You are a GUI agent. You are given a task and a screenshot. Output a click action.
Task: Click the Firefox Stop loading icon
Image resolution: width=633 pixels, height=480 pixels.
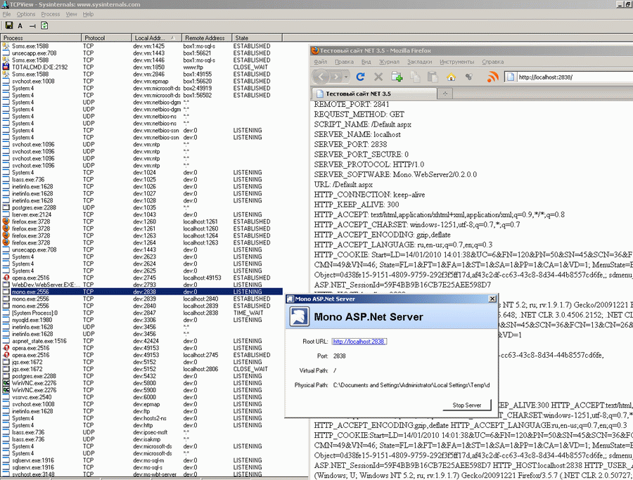[x=378, y=77]
